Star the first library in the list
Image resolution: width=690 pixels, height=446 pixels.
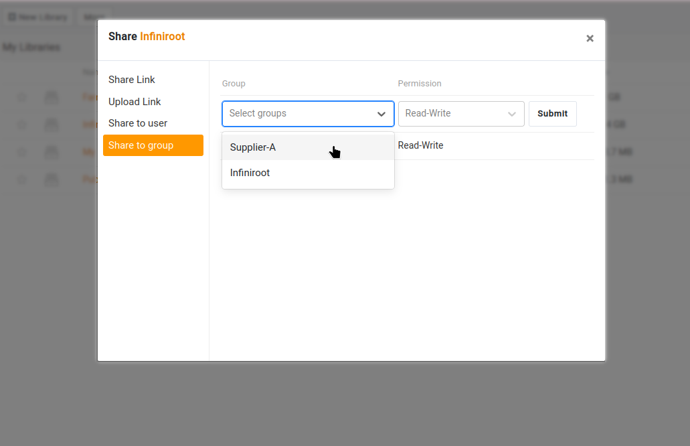pyautogui.click(x=22, y=98)
